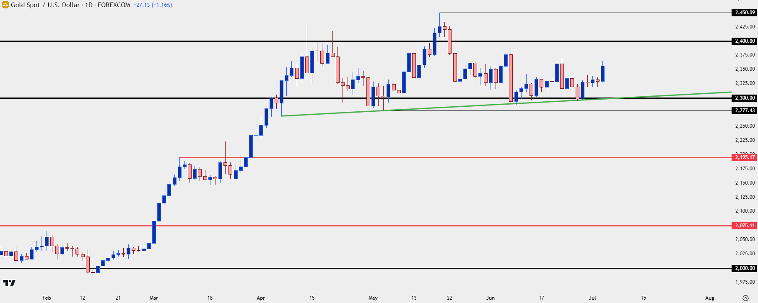Click the 2,350.00 axis tick

coord(745,69)
